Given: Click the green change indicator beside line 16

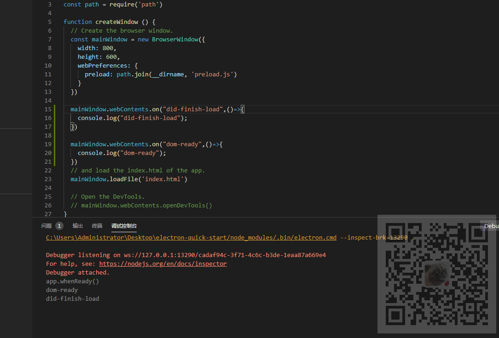Looking at the screenshot, I should click(x=55, y=118).
